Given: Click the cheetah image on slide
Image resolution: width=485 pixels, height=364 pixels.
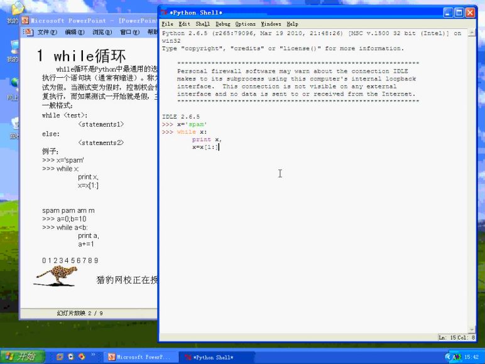Looking at the screenshot, I should point(55,276).
